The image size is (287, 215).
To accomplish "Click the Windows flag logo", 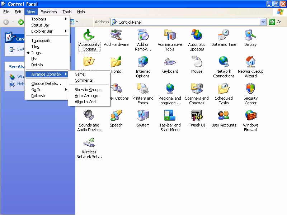I will click(280, 12).
